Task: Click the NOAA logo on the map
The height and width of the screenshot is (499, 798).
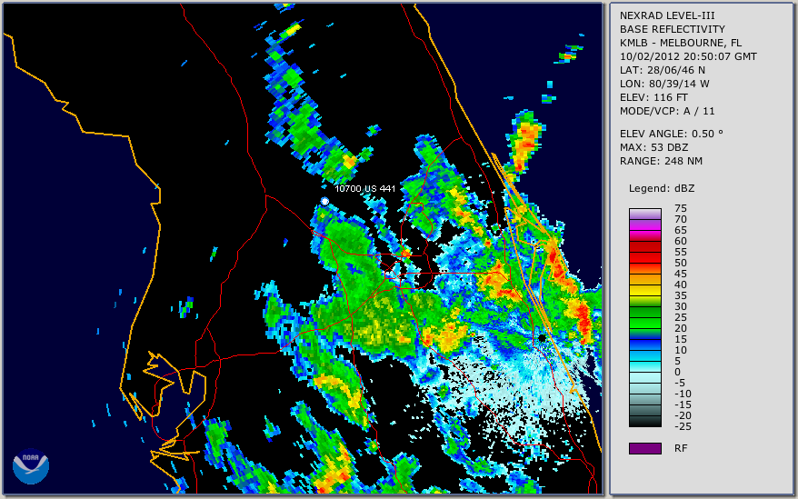Action: pos(31,466)
